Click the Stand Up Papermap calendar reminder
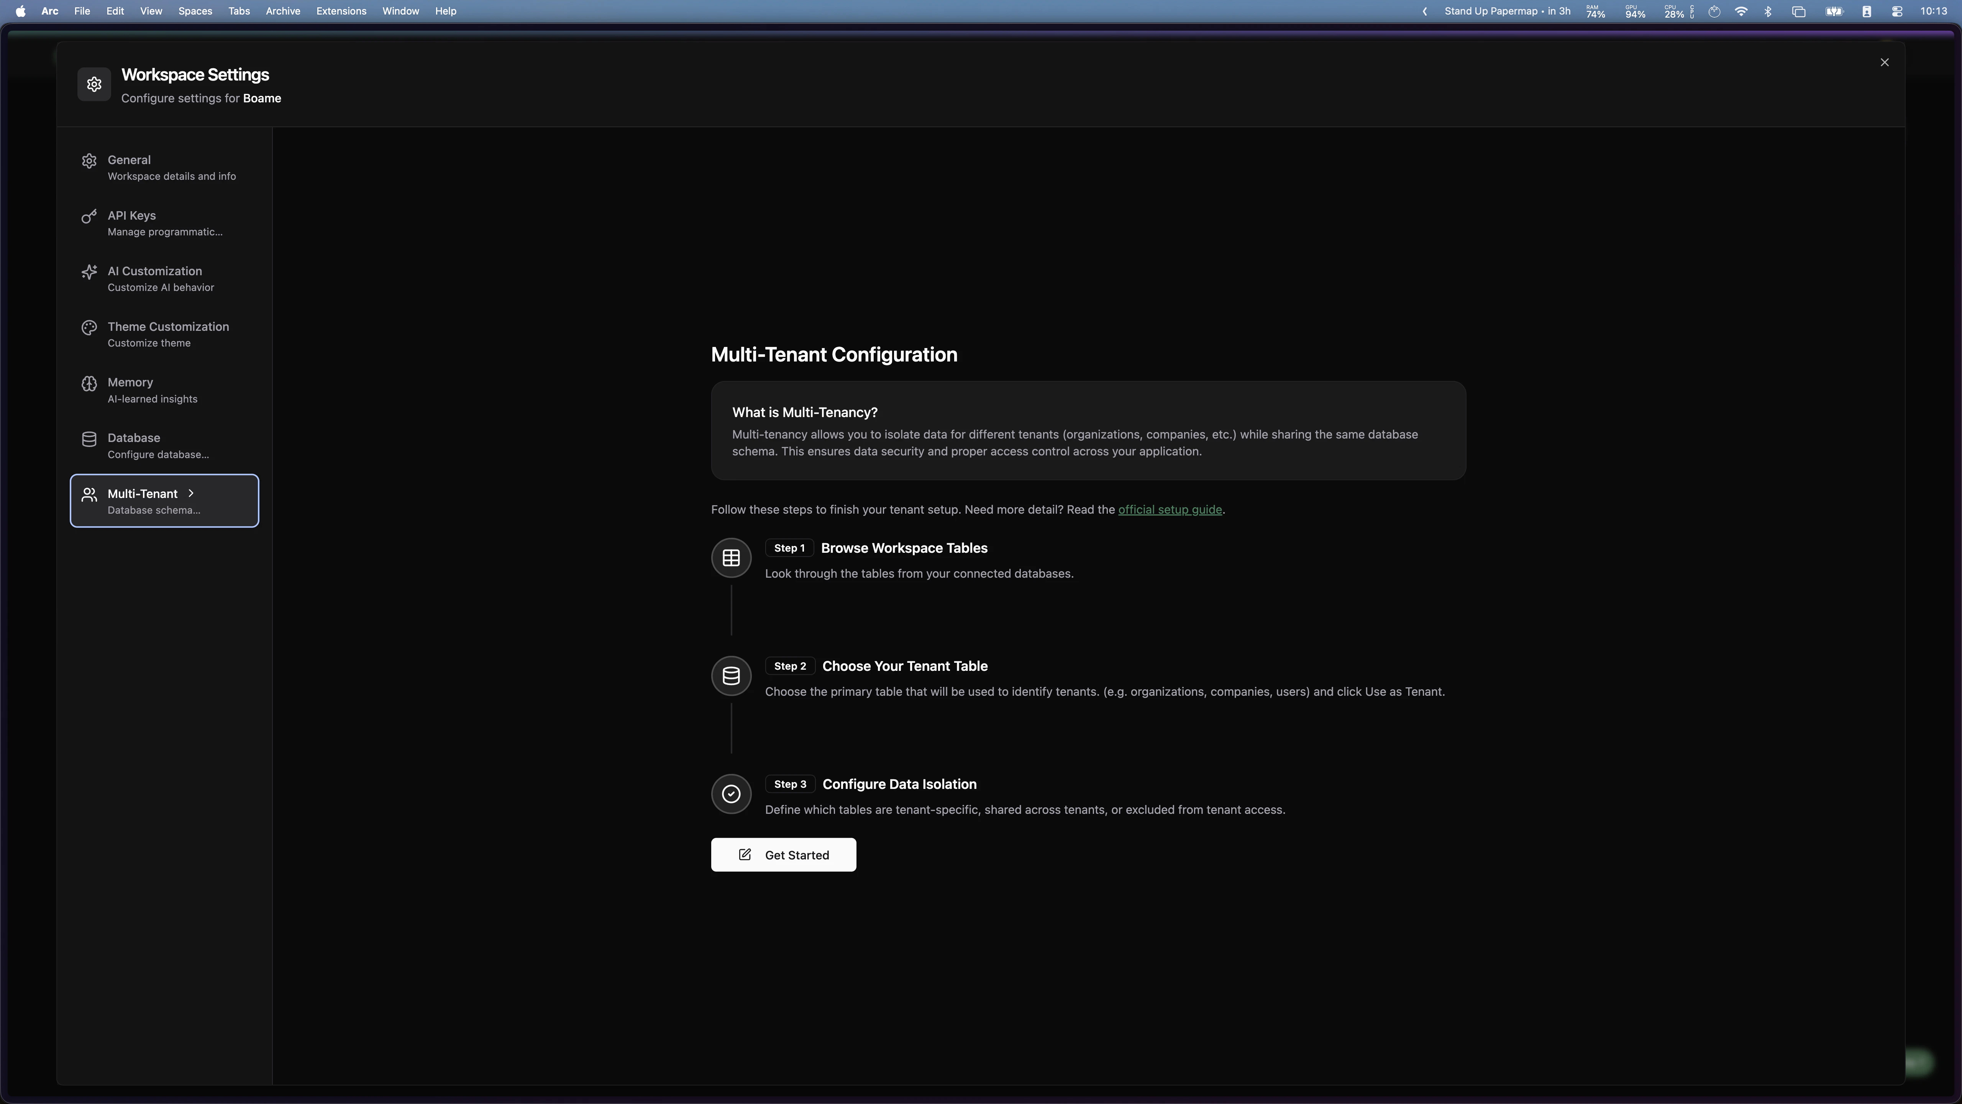 (x=1507, y=11)
